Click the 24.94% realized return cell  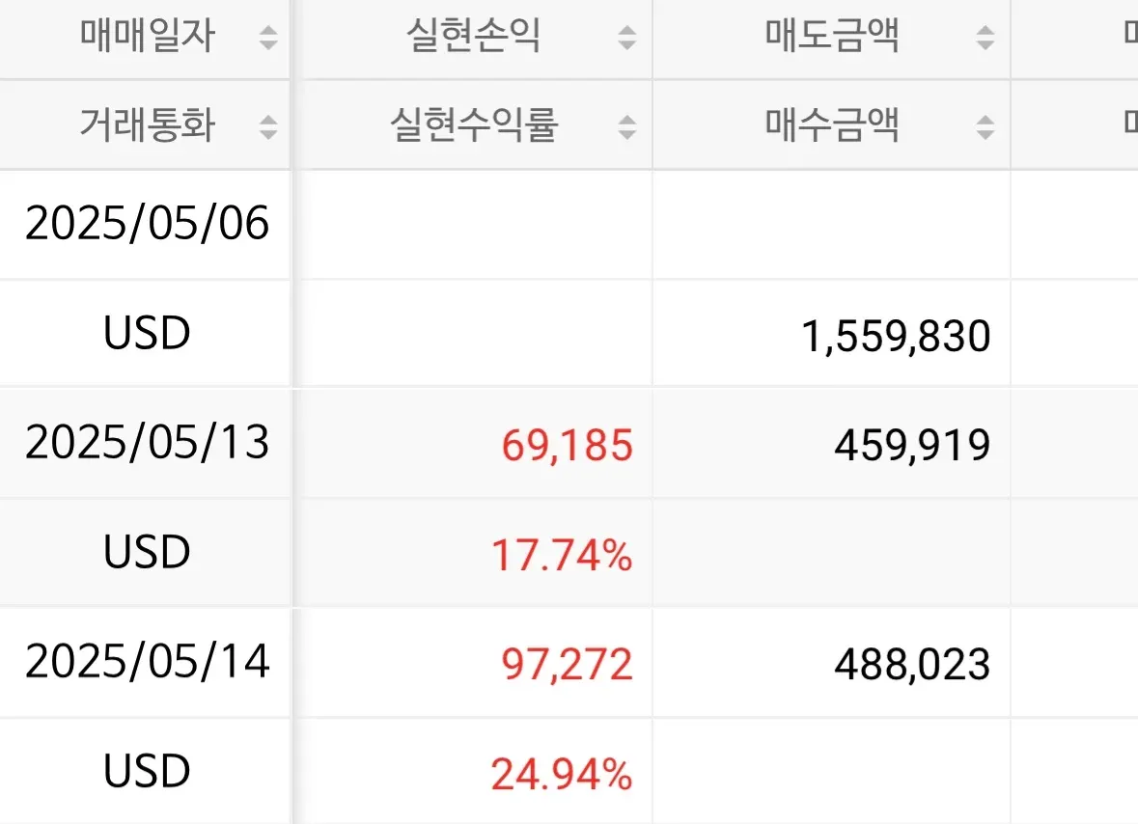562,774
